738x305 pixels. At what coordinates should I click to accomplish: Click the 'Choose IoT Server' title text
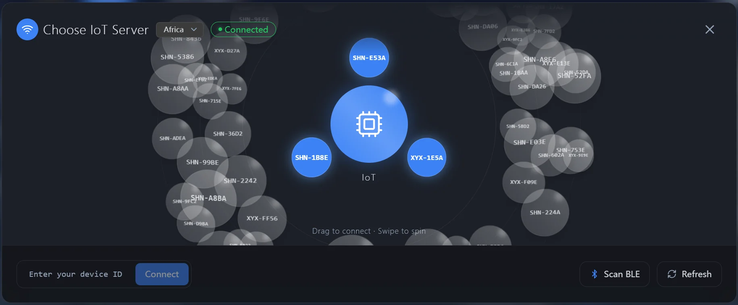pyautogui.click(x=96, y=30)
